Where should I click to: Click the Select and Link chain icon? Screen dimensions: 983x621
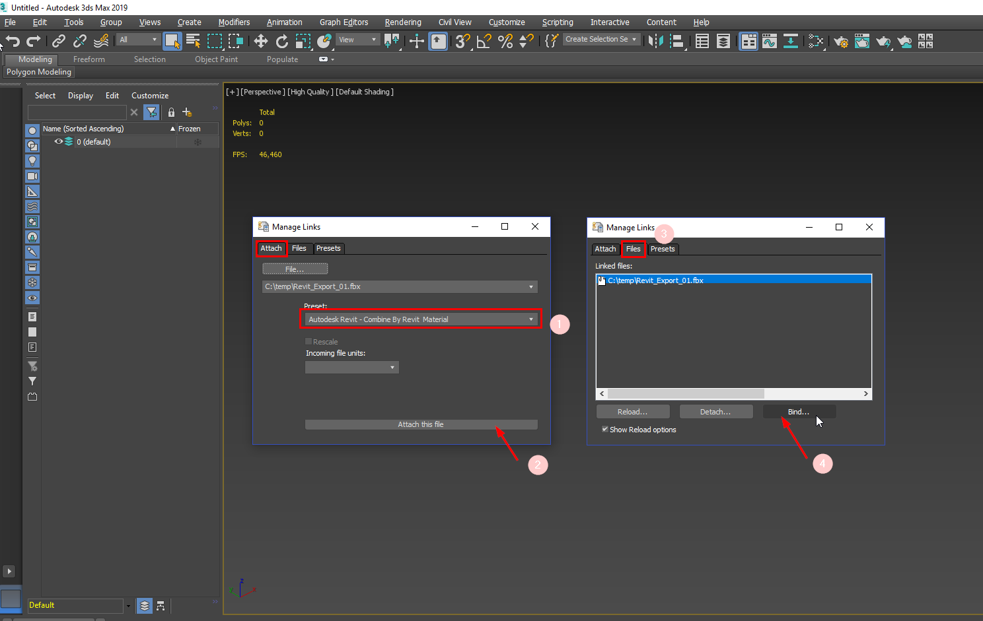(59, 42)
